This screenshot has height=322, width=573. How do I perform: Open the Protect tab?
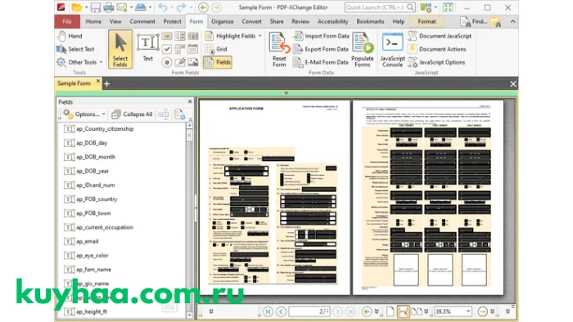172,21
